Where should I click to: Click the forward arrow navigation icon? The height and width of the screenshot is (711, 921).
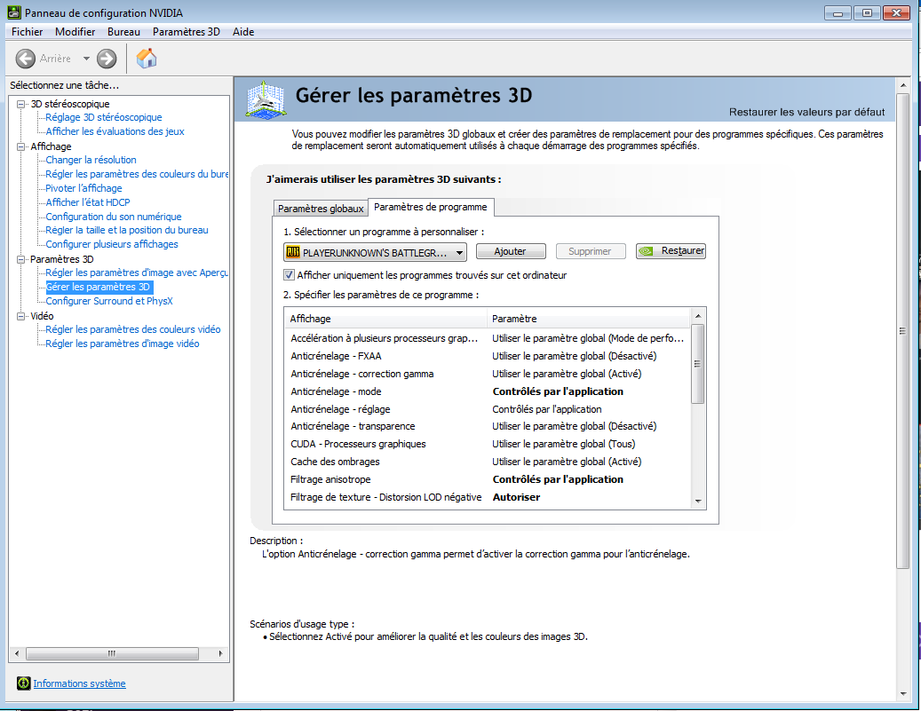pos(107,59)
